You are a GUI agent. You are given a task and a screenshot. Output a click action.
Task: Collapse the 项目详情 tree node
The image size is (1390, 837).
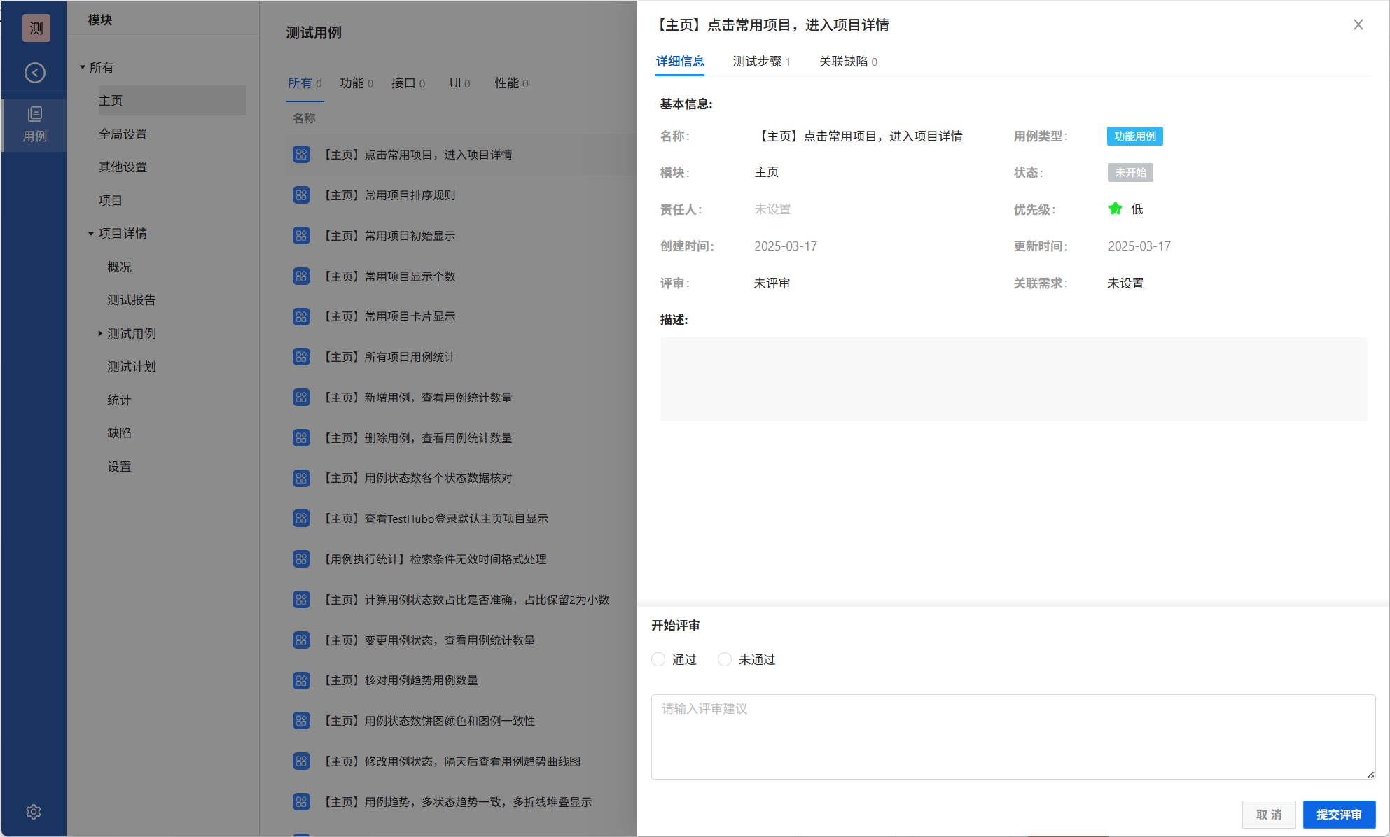point(91,234)
